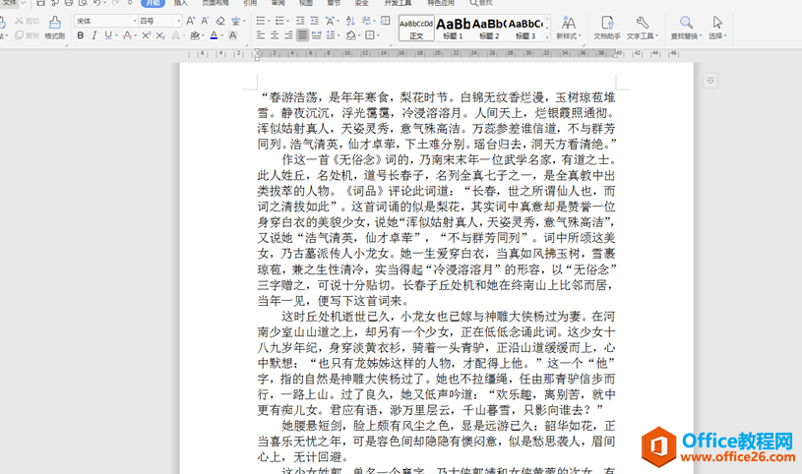
Task: Click the paragraph shading fill bucket
Action: (350, 35)
